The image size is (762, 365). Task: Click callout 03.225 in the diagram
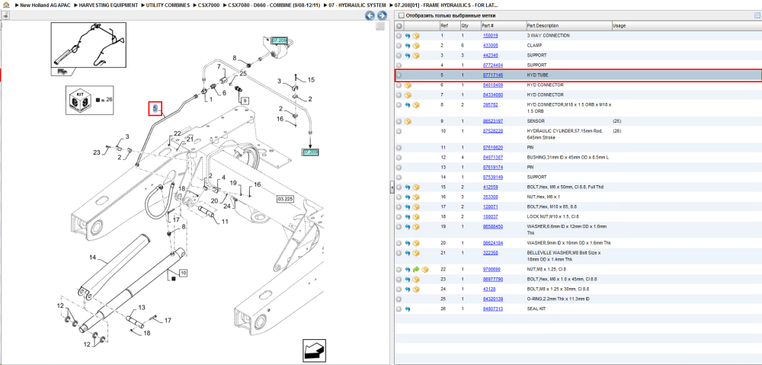coord(285,199)
